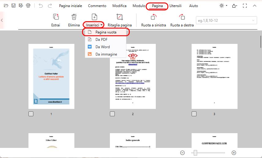This screenshot has height=158, width=262.
Task: Click the thumbnail zoom slider handle
Action: (195, 153)
